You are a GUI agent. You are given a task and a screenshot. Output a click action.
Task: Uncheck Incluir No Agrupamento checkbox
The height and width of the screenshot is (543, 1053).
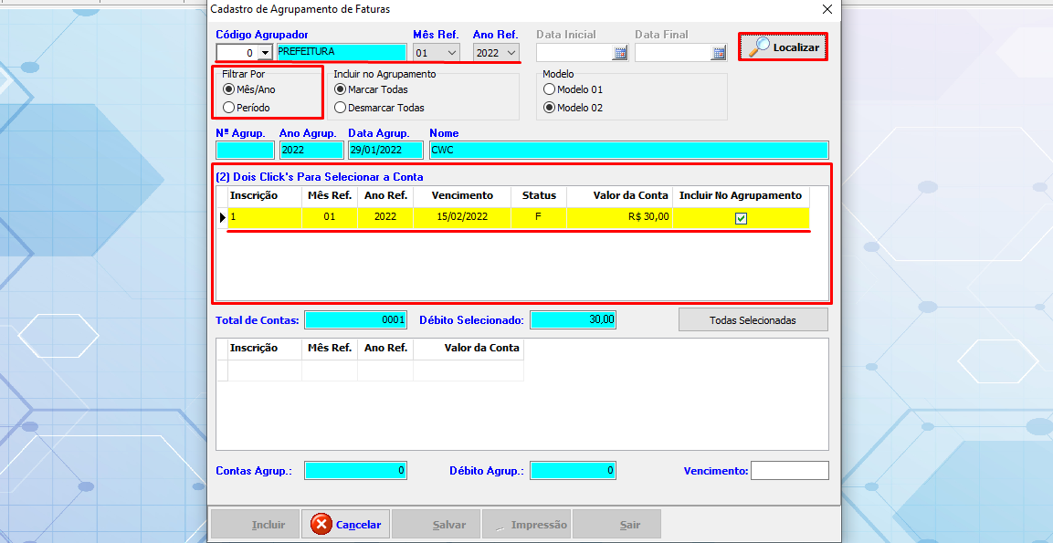point(741,218)
